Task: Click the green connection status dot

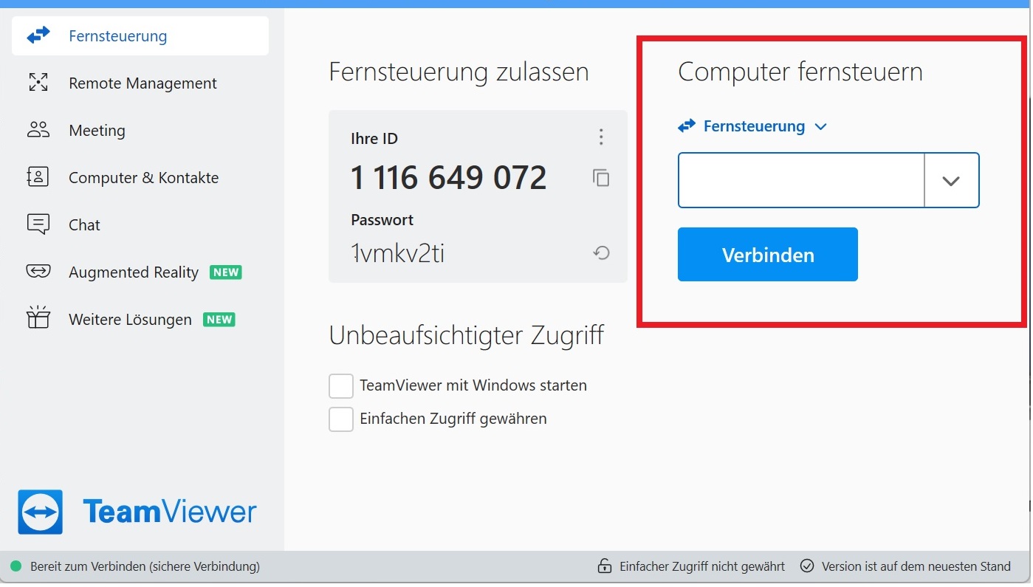Action: click(x=16, y=567)
